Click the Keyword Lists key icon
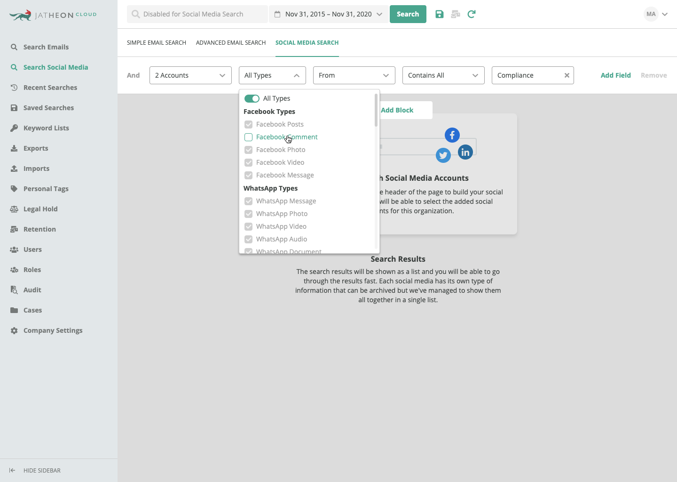 tap(14, 128)
